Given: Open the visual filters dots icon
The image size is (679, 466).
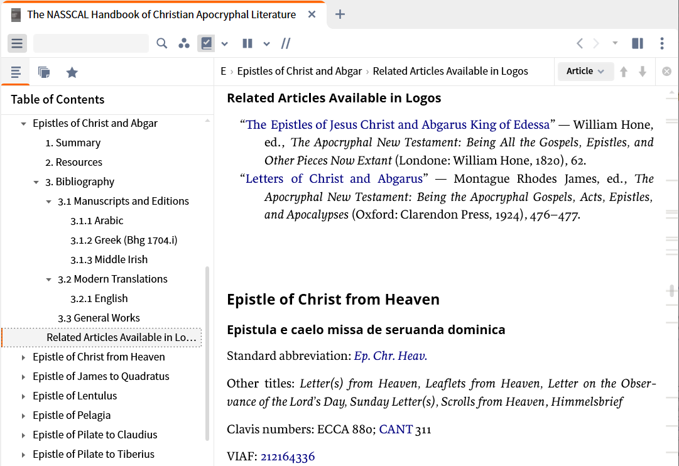Looking at the screenshot, I should [183, 43].
